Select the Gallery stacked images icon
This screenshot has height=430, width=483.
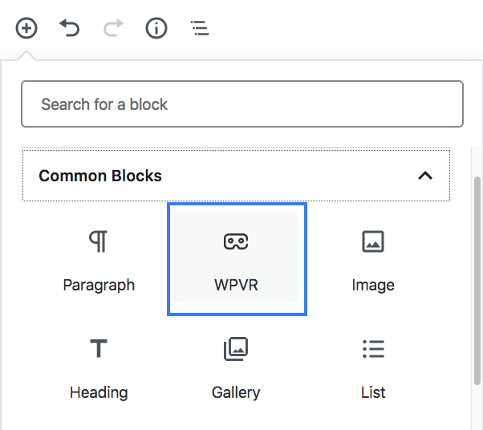(x=236, y=349)
